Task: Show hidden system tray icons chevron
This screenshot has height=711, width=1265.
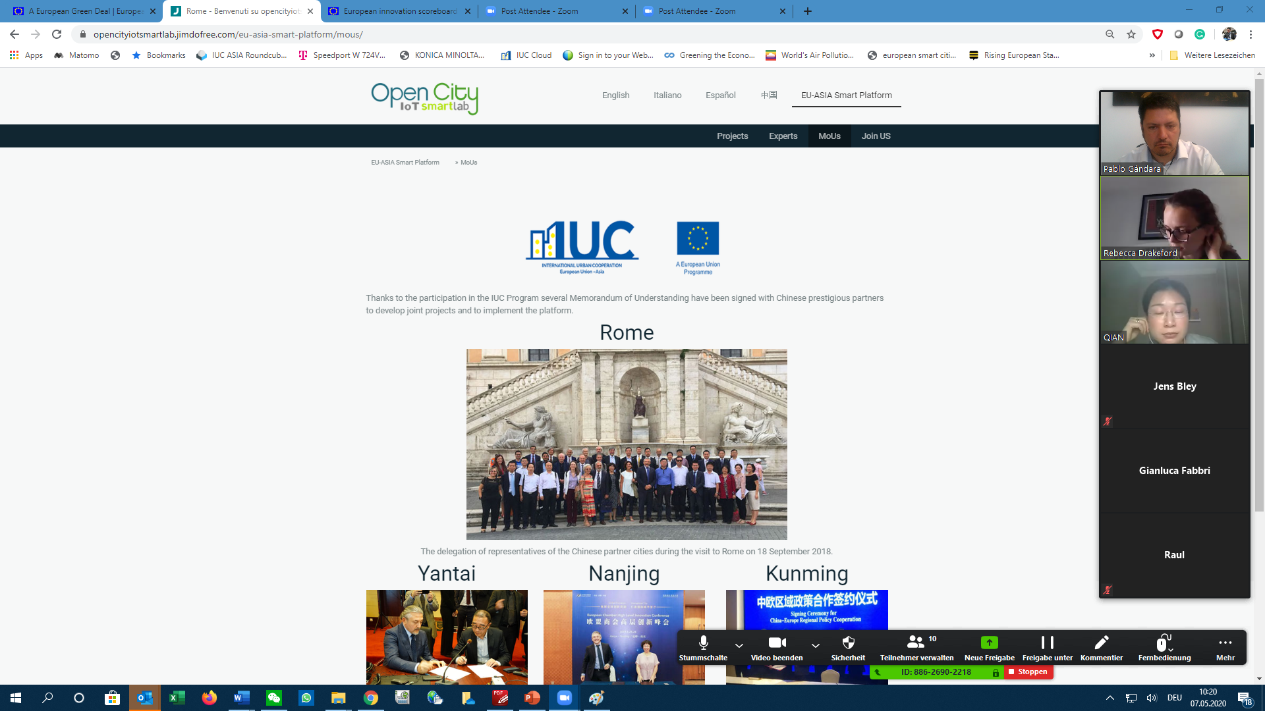Action: coord(1110,698)
